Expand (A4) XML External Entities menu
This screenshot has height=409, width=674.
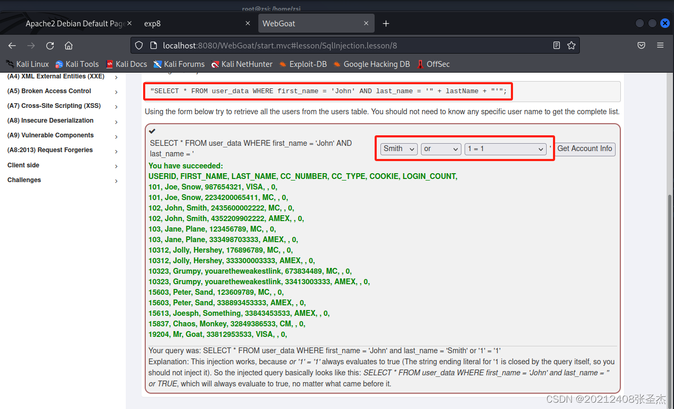(x=63, y=77)
